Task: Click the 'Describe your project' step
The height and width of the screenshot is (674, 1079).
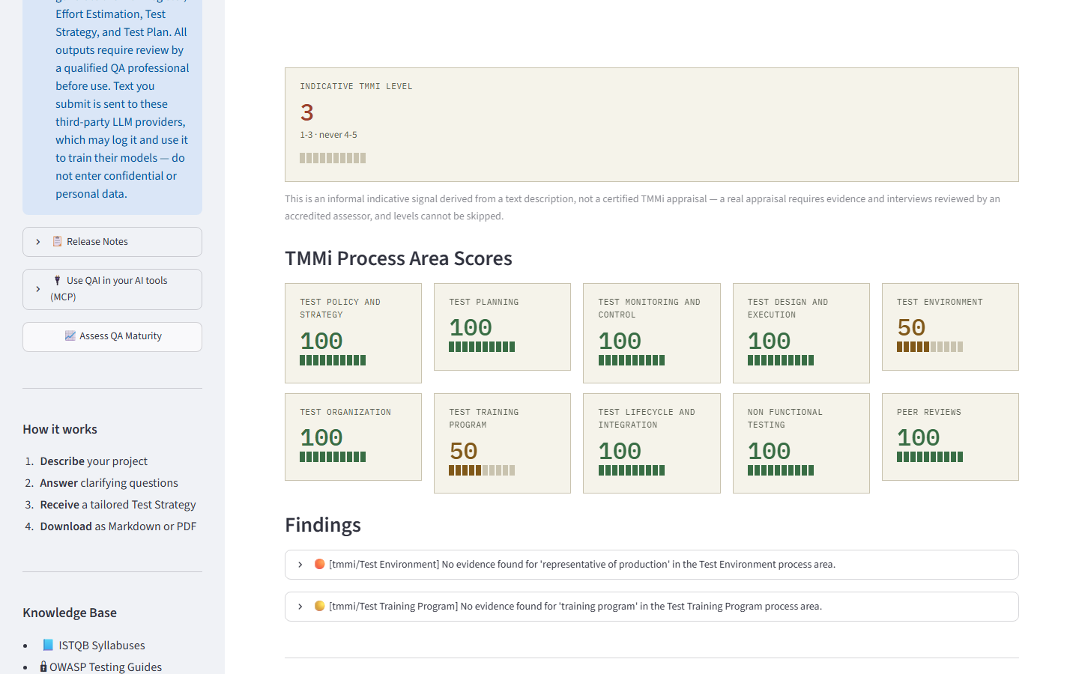Action: tap(94, 461)
